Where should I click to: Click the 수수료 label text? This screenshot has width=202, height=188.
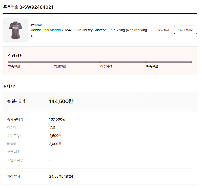(12, 136)
